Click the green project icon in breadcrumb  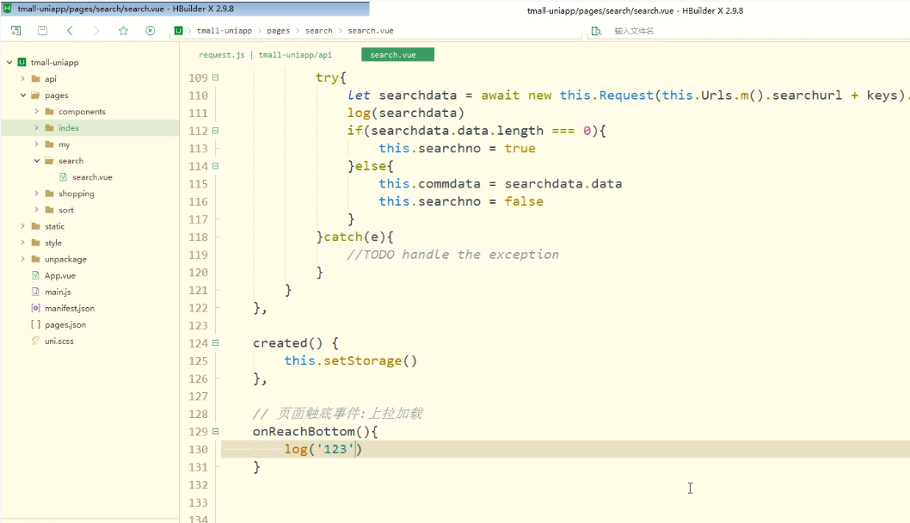179,31
